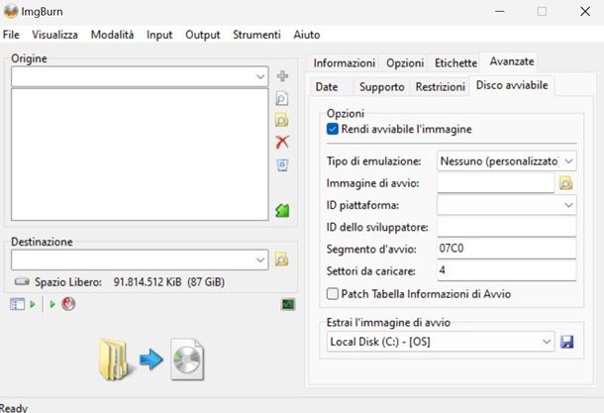This screenshot has height=413, width=604.
Task: Switch to the Etichette tab
Action: [x=455, y=62]
